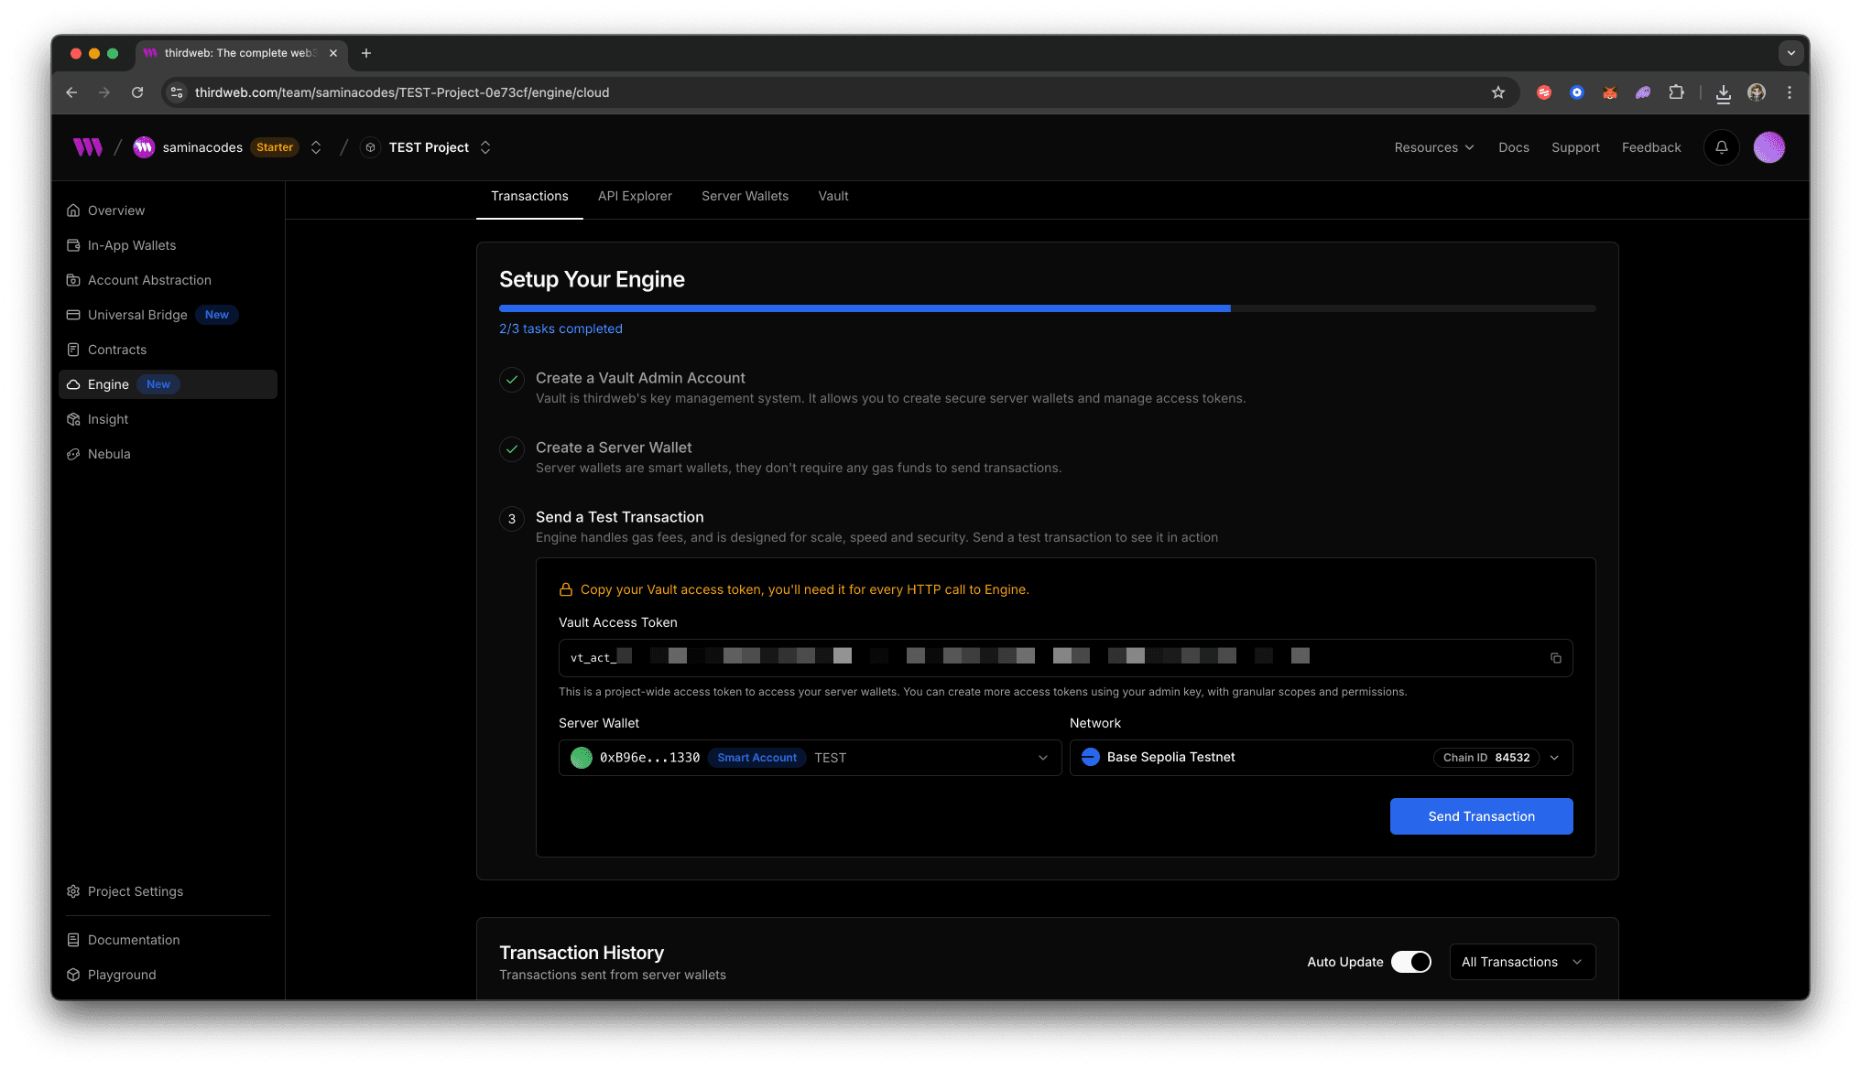Click the Insight sidebar icon

pos(73,419)
